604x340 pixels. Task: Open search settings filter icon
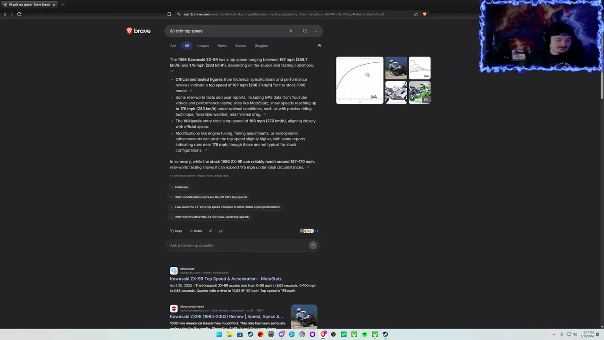319,46
